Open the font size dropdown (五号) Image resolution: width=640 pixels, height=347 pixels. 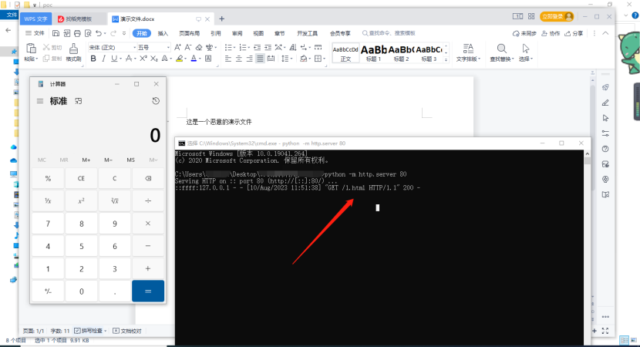(x=153, y=47)
